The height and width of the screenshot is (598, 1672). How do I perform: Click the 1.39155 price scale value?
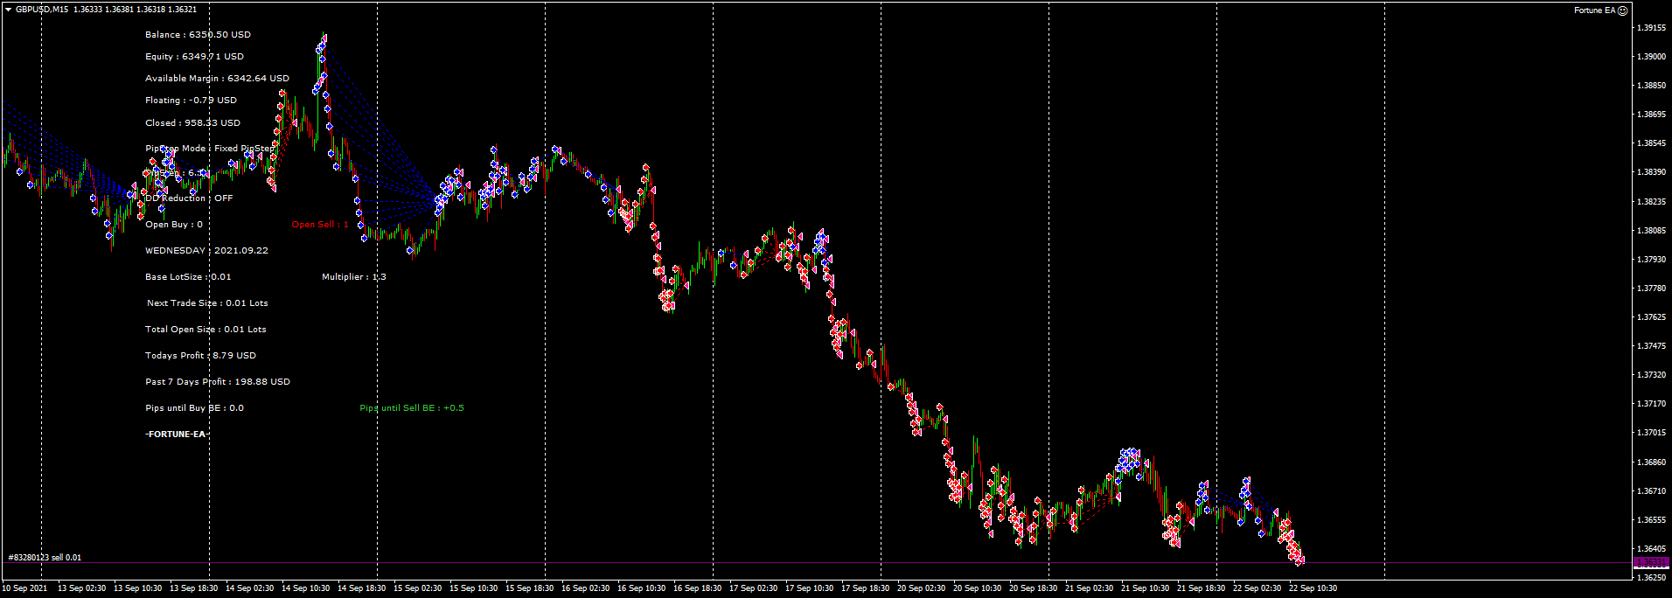pos(1651,28)
